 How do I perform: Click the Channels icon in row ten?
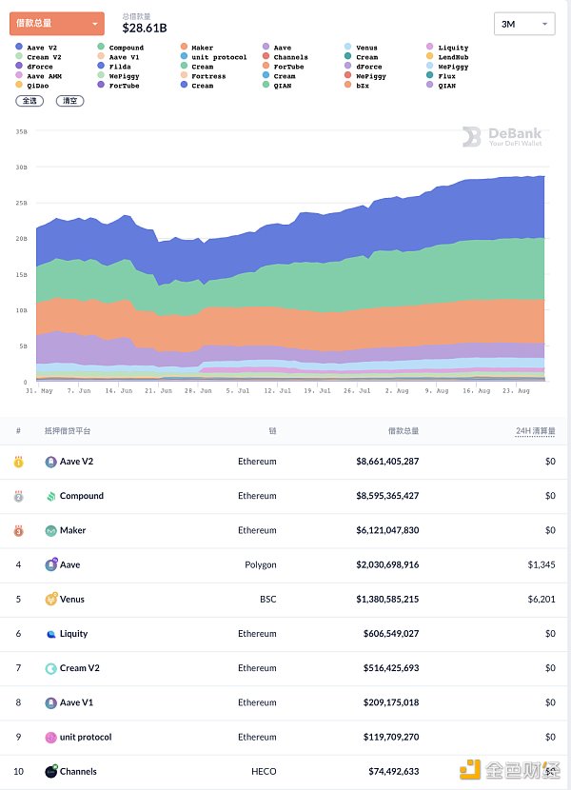51,772
